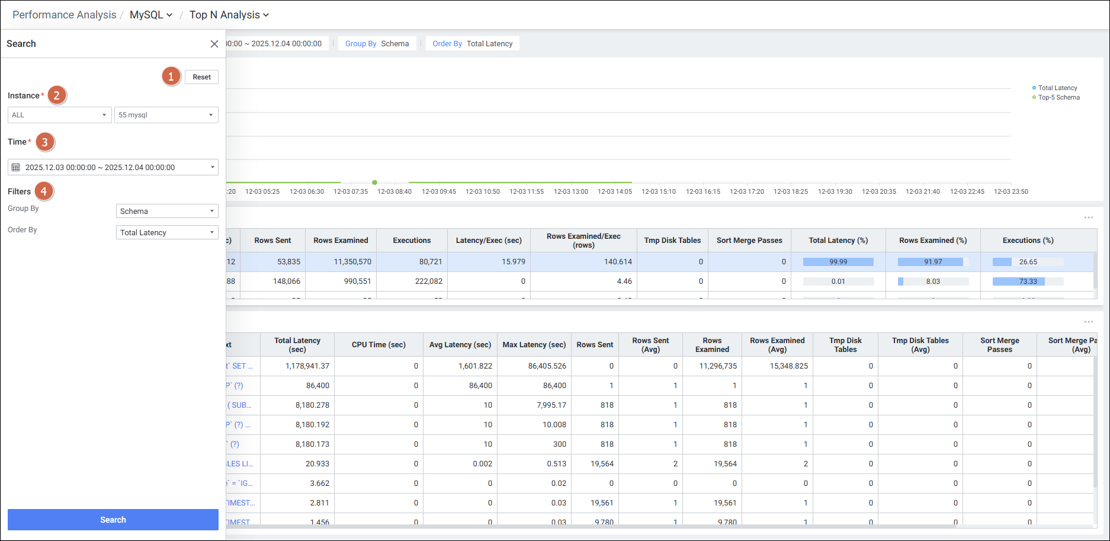Open the Top N Analysis breadcrumb menu
The height and width of the screenshot is (541, 1110).
click(229, 15)
